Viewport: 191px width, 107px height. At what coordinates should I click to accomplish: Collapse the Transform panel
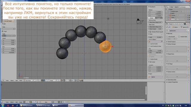click(149, 7)
